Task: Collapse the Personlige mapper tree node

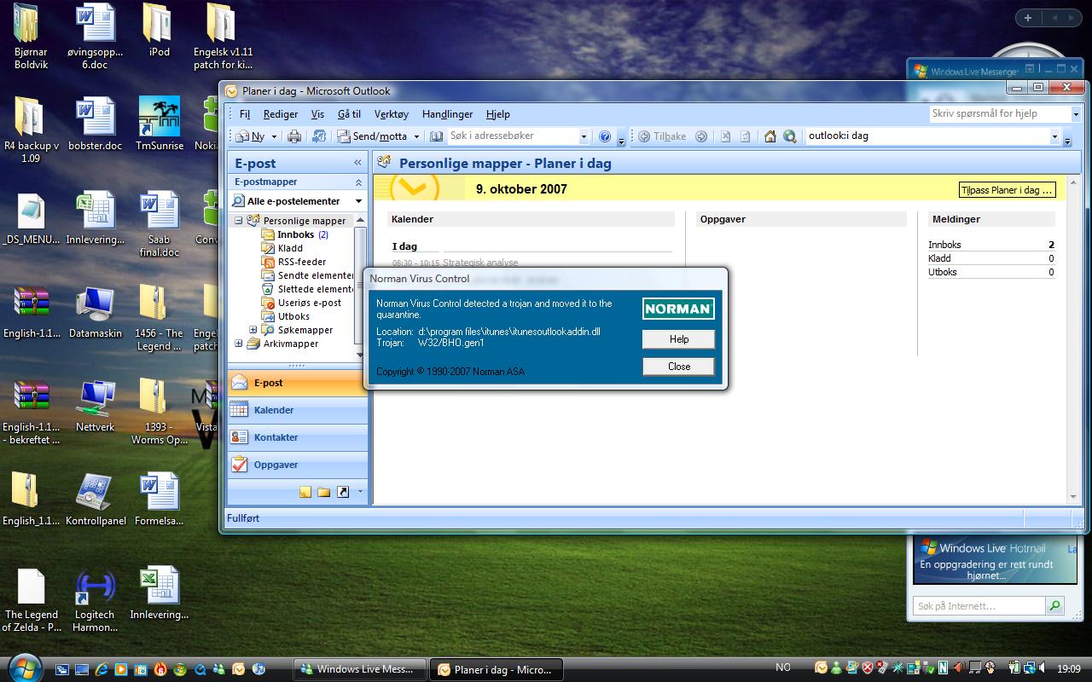Action: tap(239, 221)
